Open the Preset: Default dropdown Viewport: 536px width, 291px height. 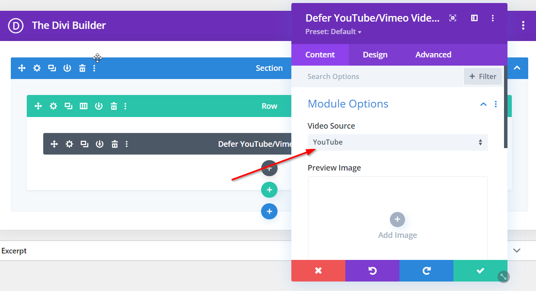pyautogui.click(x=333, y=32)
